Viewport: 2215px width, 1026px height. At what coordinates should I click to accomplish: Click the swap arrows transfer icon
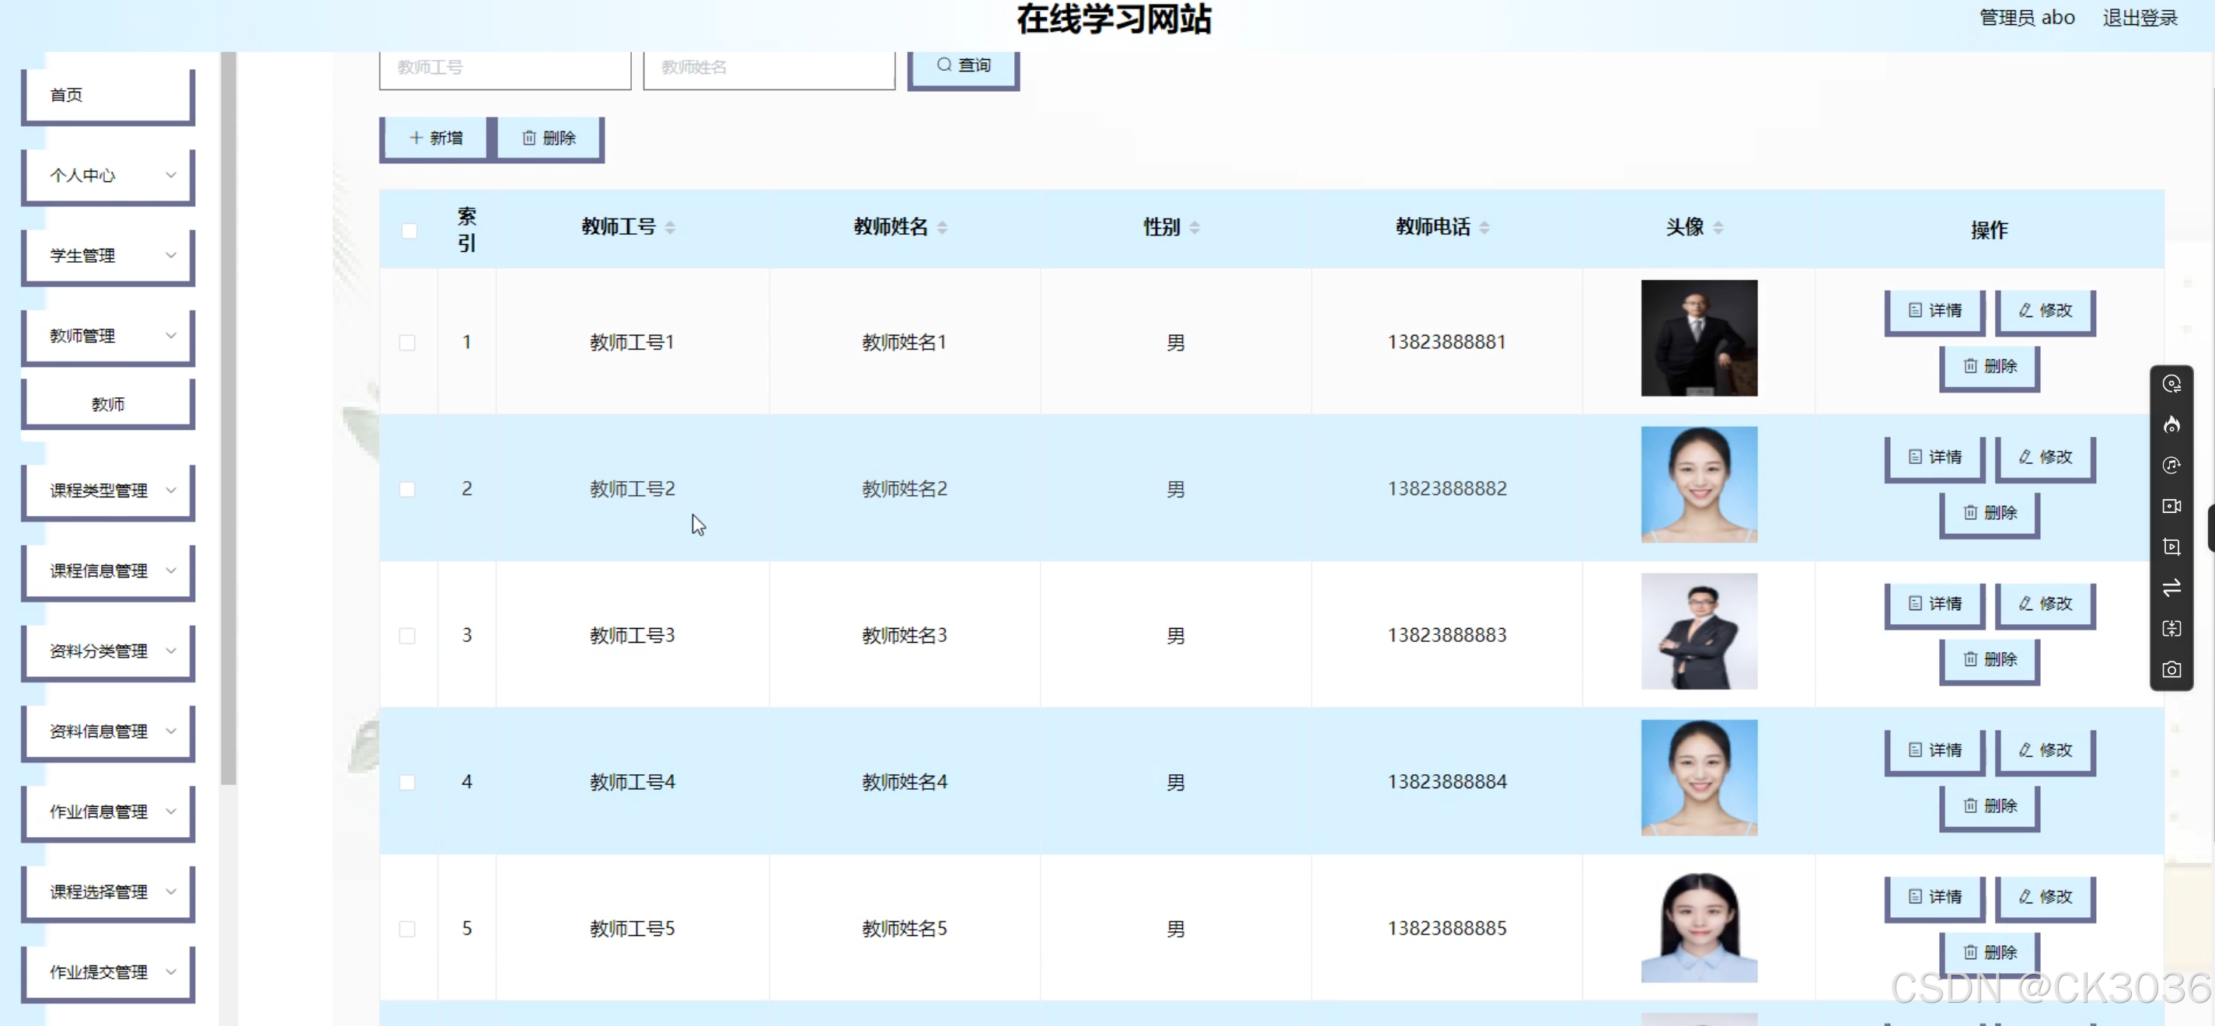pos(2171,588)
